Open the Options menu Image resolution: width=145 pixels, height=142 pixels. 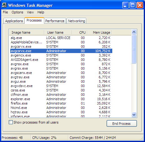(17, 12)
